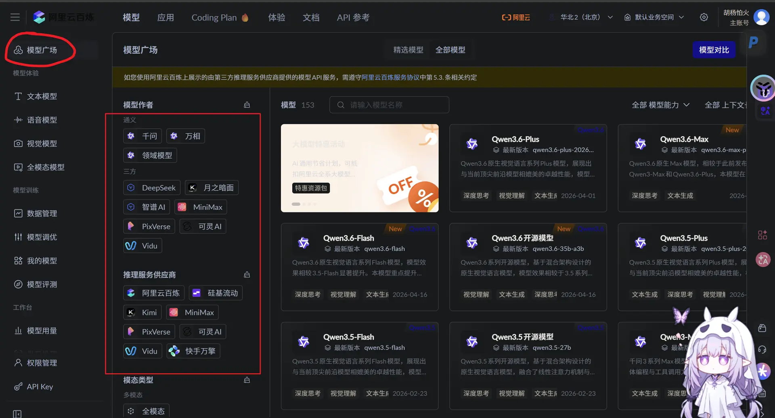Open 视觉模型 in sidebar
This screenshot has width=775, height=418.
[41, 143]
